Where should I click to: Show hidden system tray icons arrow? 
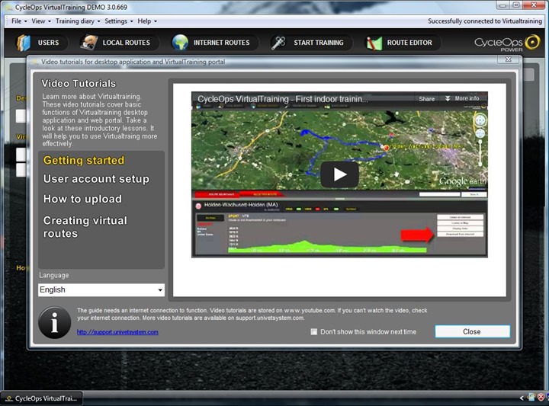pyautogui.click(x=522, y=398)
